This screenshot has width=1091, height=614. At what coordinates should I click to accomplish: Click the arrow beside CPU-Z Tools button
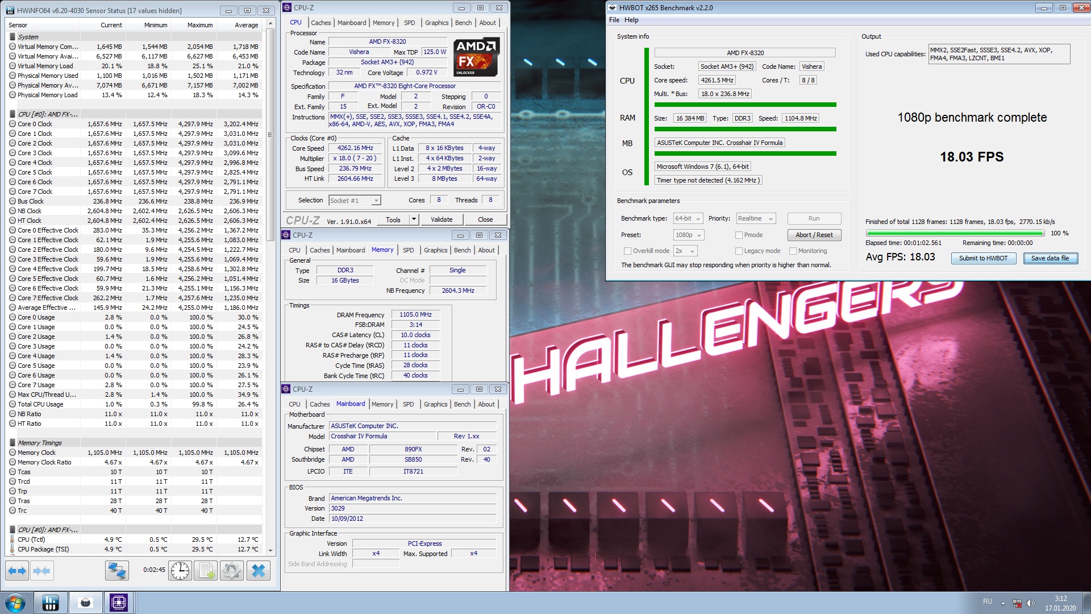[414, 219]
